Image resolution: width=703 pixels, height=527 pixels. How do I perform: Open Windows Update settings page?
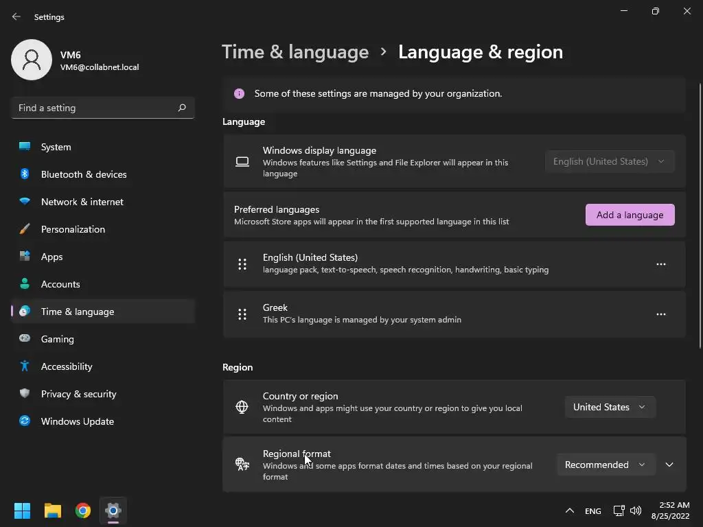pyautogui.click(x=77, y=421)
